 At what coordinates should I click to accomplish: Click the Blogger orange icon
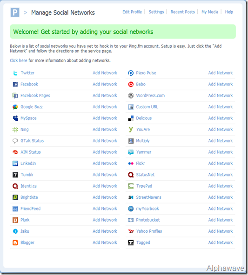coord(15,242)
